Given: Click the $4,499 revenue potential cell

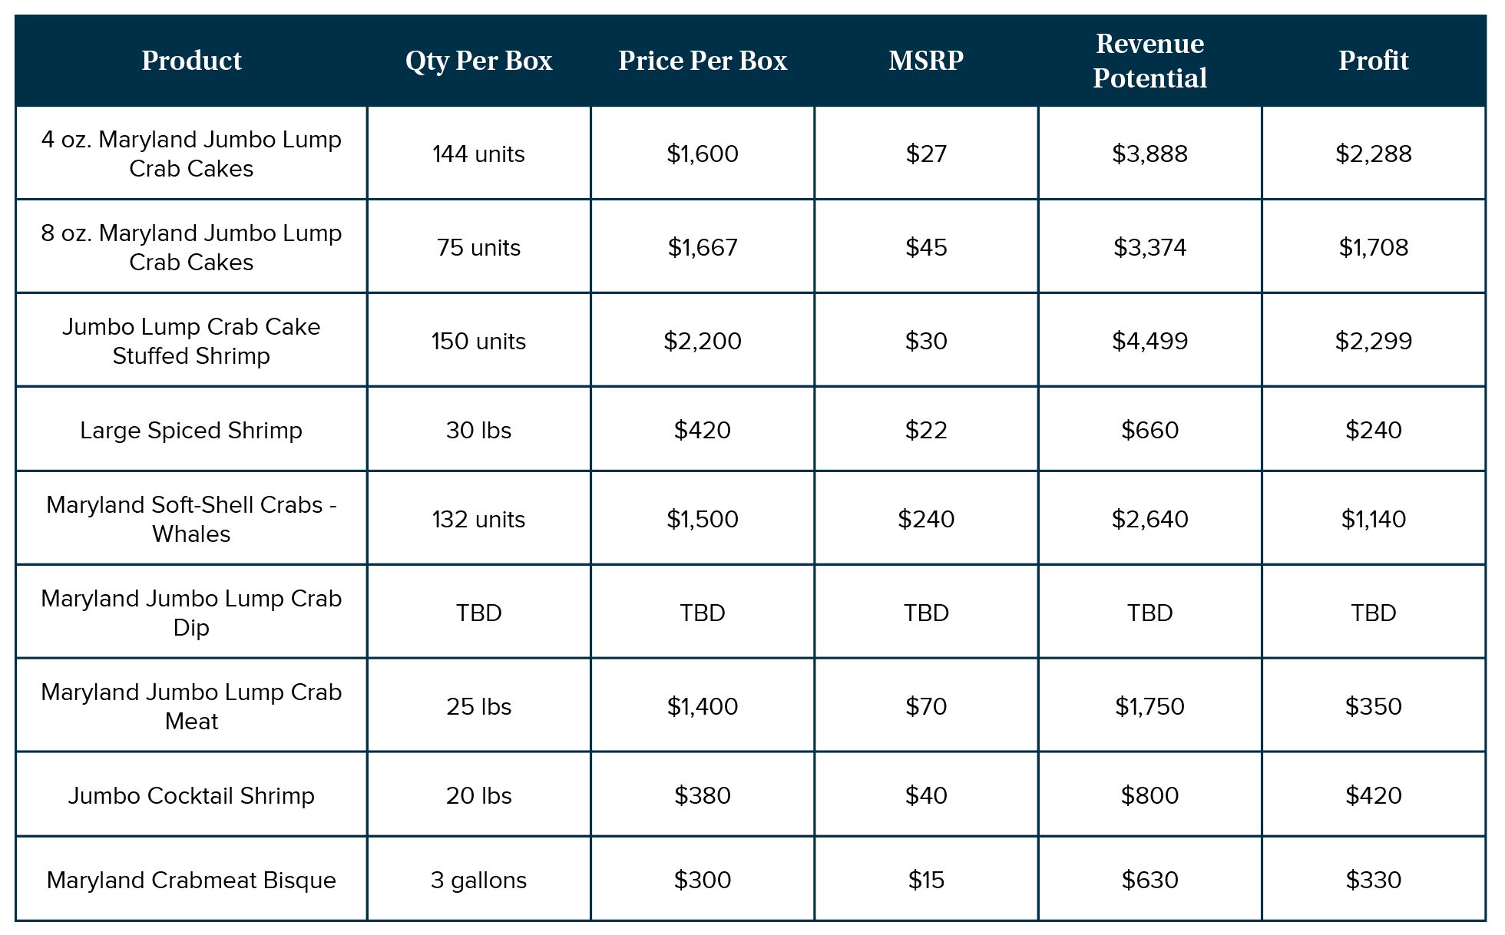Looking at the screenshot, I should click(x=1149, y=341).
